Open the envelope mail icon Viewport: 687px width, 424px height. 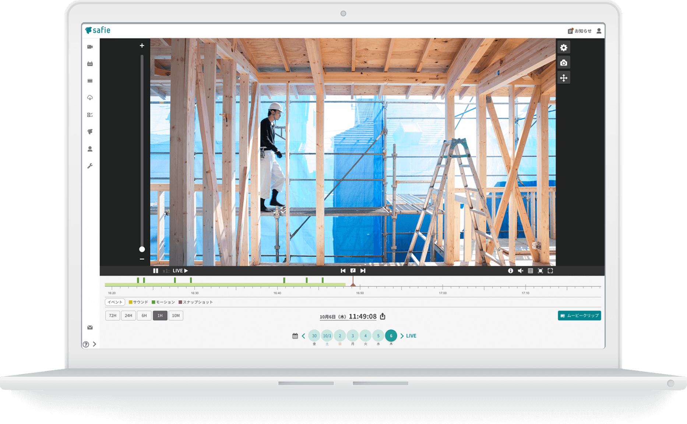[90, 327]
